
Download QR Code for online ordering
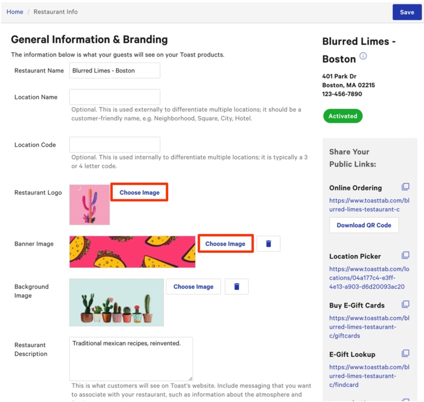pyautogui.click(x=364, y=225)
